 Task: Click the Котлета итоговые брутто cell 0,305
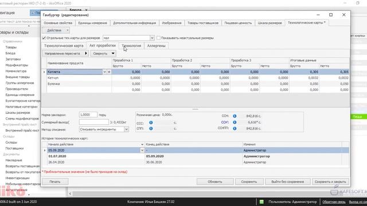(304, 72)
